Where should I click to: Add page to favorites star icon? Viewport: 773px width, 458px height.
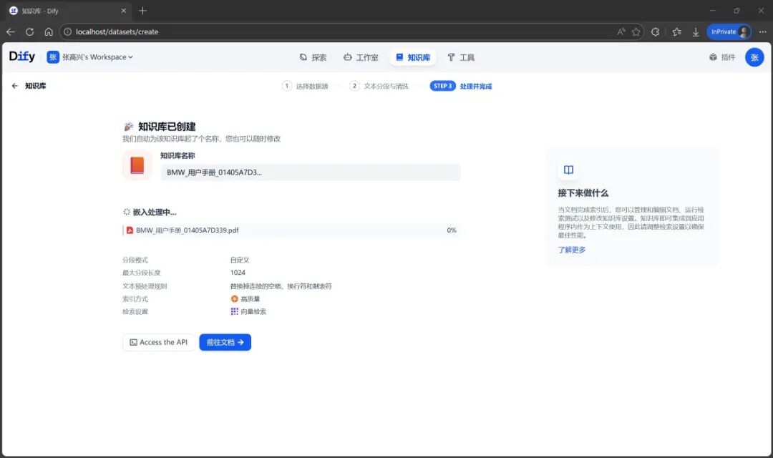636,31
